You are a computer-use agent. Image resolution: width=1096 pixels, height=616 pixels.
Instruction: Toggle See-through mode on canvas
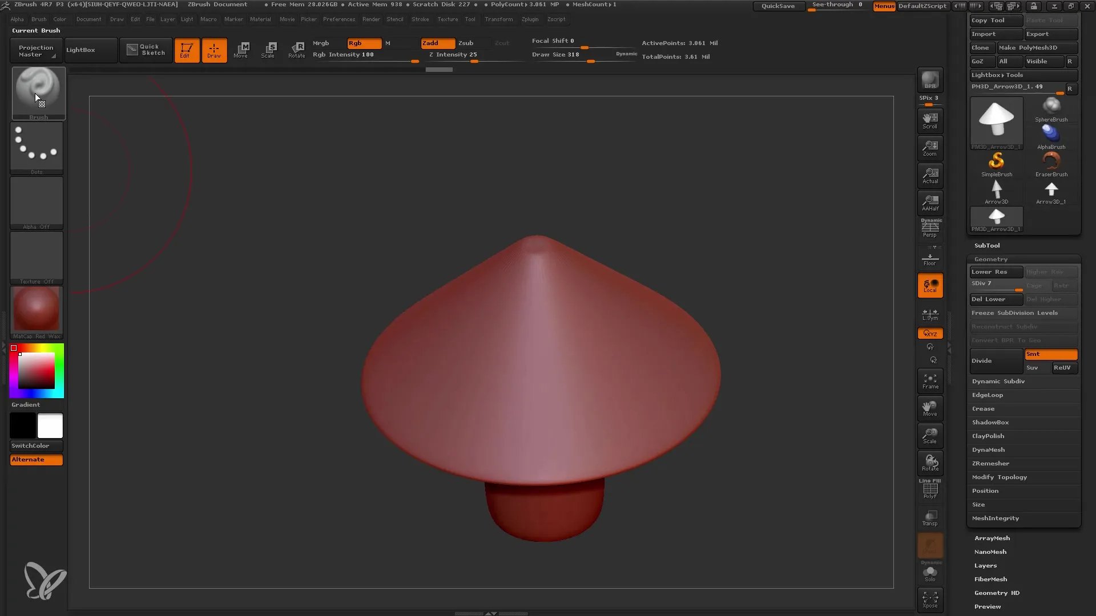[837, 6]
